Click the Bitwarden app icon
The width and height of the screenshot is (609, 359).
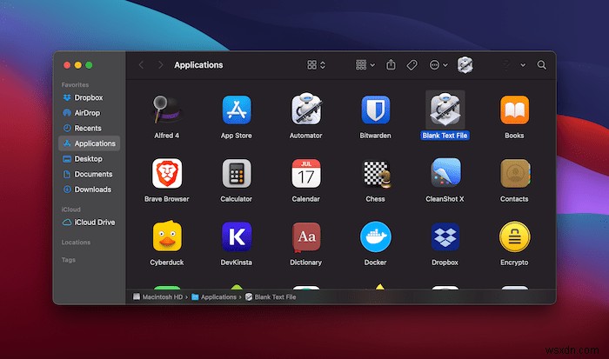[x=375, y=110]
